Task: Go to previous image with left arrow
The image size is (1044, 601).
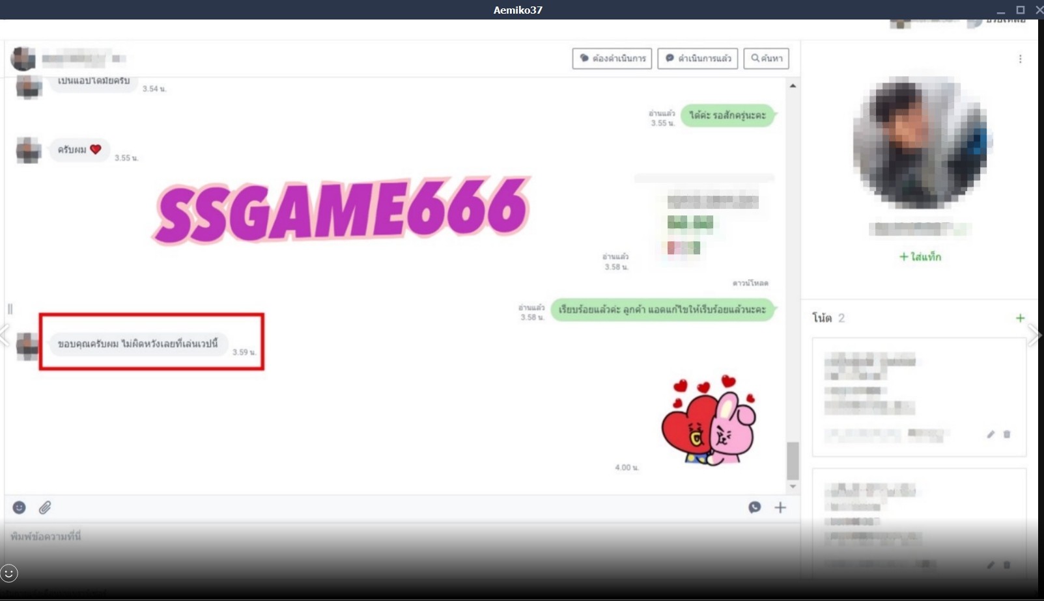Action: click(5, 336)
